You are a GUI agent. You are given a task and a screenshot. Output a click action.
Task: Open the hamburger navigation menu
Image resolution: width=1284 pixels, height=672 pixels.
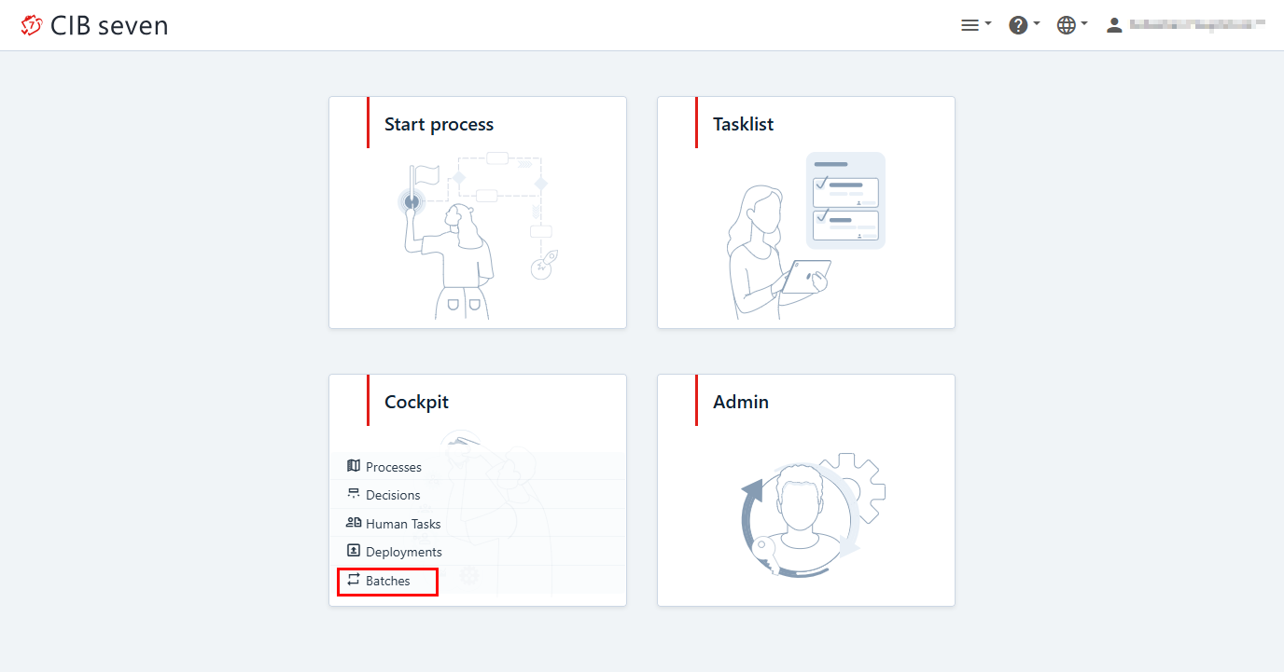coord(975,25)
